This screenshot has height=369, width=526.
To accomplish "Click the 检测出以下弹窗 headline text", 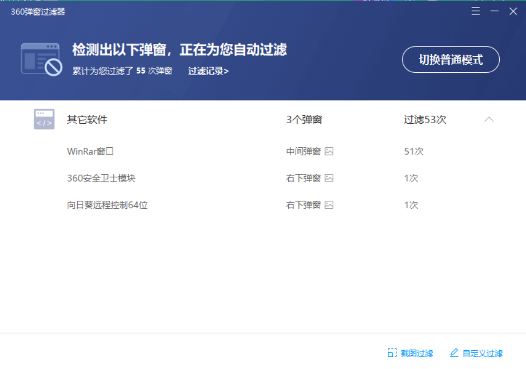I will (x=180, y=50).
